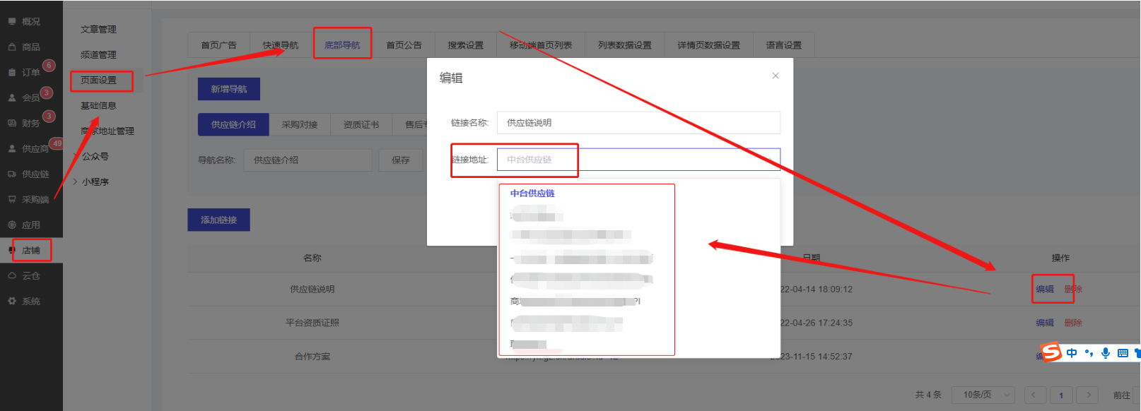This screenshot has width=1141, height=411.
Task: Click the 链接名称 input field in dialog
Action: coord(638,123)
